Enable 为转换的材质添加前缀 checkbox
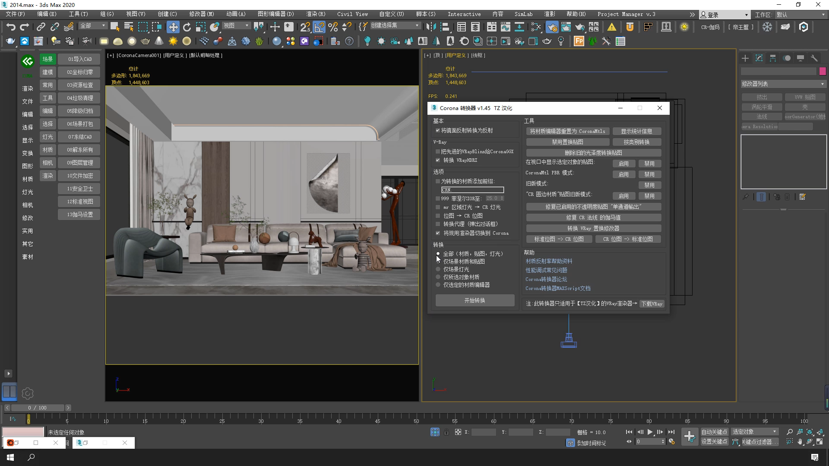This screenshot has height=466, width=829. click(438, 181)
